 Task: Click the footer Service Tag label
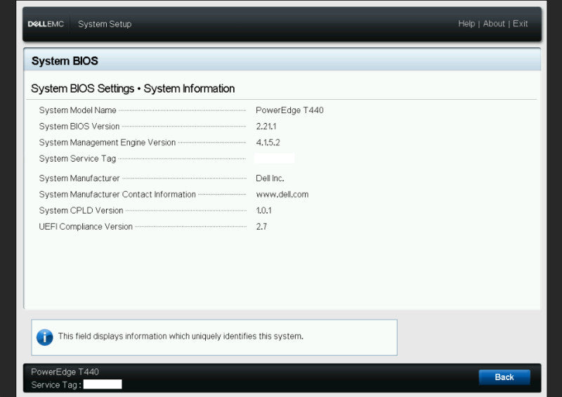coord(56,385)
